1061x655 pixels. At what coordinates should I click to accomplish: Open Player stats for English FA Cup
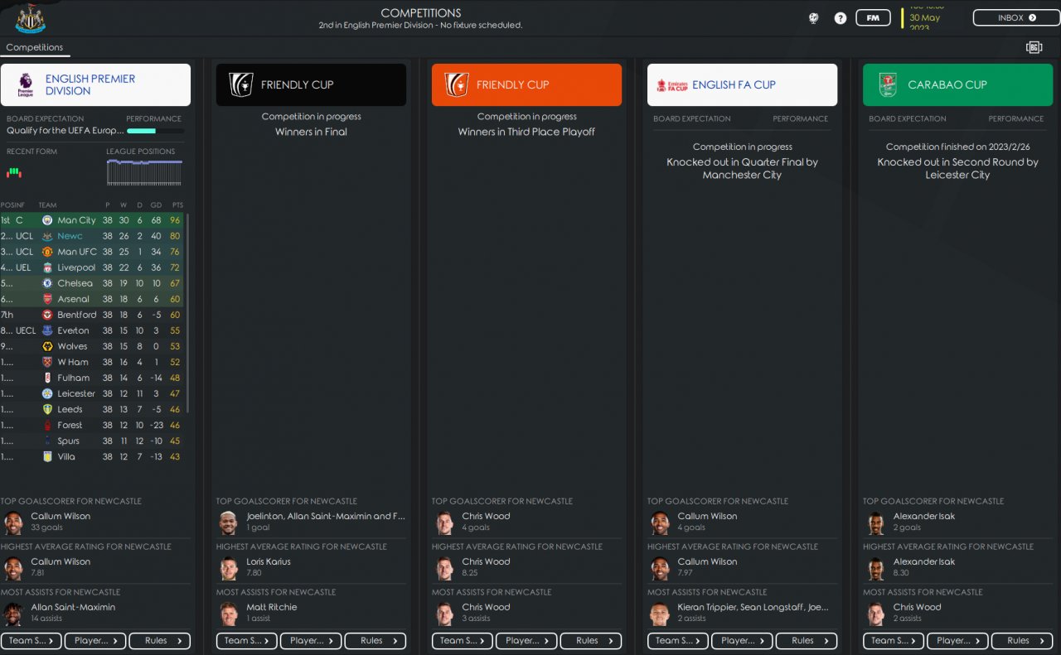742,641
